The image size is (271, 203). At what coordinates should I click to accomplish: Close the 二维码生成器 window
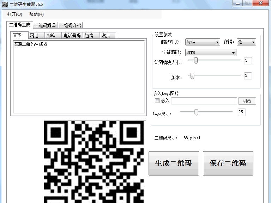point(260,3)
